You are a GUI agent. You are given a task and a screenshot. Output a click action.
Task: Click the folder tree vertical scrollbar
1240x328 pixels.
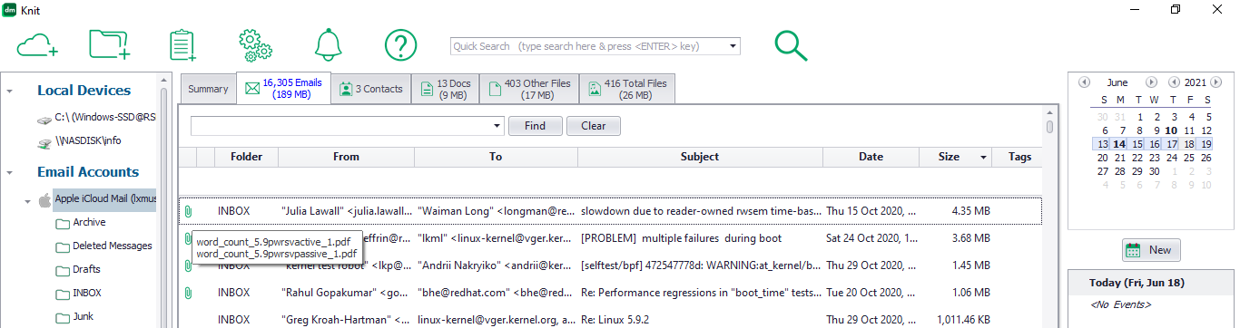[x=164, y=199]
